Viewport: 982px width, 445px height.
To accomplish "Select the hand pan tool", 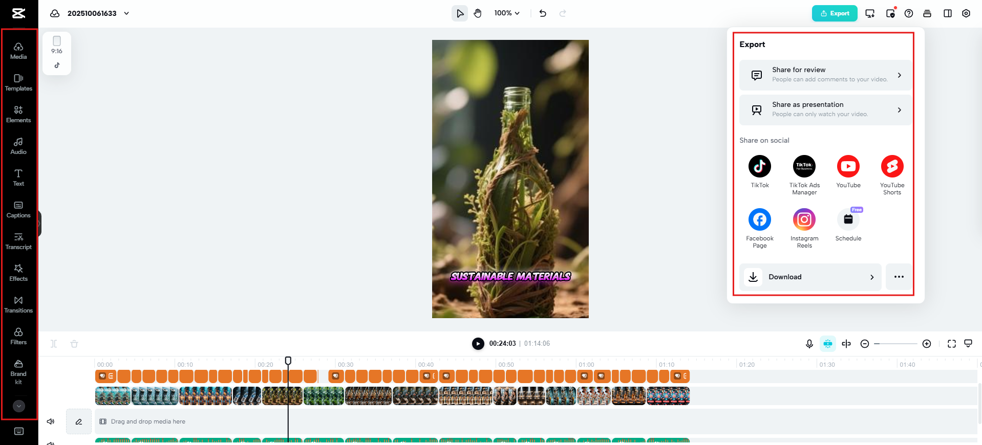I will click(478, 13).
